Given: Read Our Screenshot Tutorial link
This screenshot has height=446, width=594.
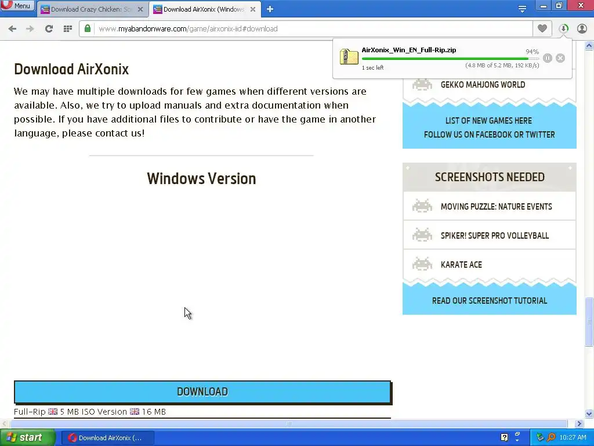Looking at the screenshot, I should point(490,301).
